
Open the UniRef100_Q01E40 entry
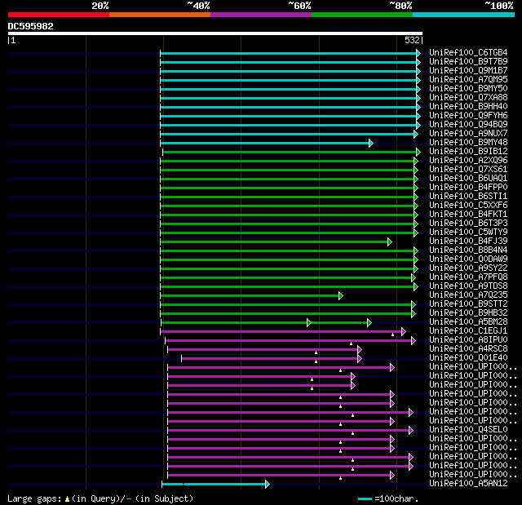coord(468,358)
